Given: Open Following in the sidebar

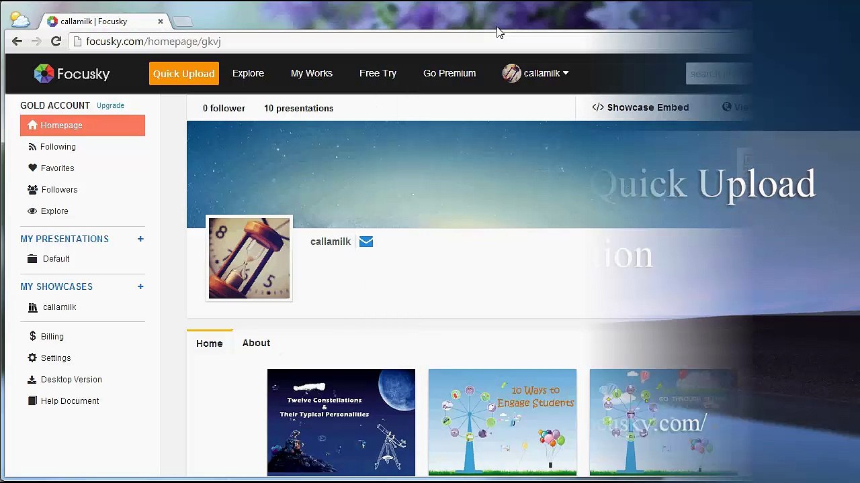Looking at the screenshot, I should tap(58, 147).
